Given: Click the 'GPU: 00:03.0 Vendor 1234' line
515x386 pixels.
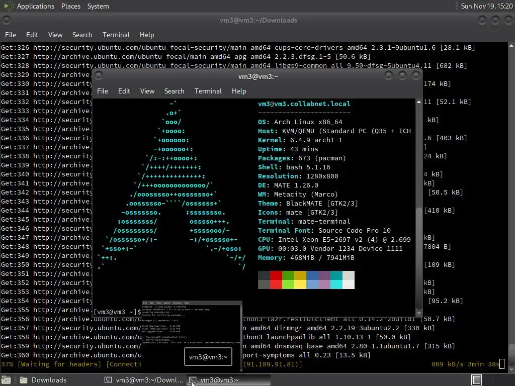Looking at the screenshot, I should pos(330,248).
